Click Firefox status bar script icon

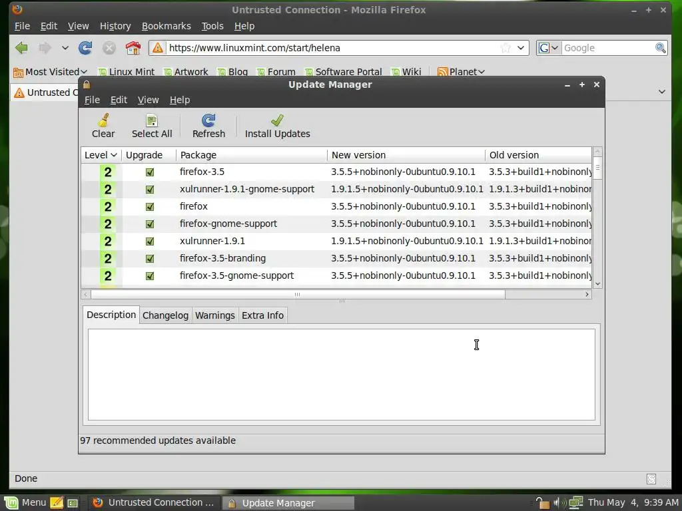(x=651, y=479)
